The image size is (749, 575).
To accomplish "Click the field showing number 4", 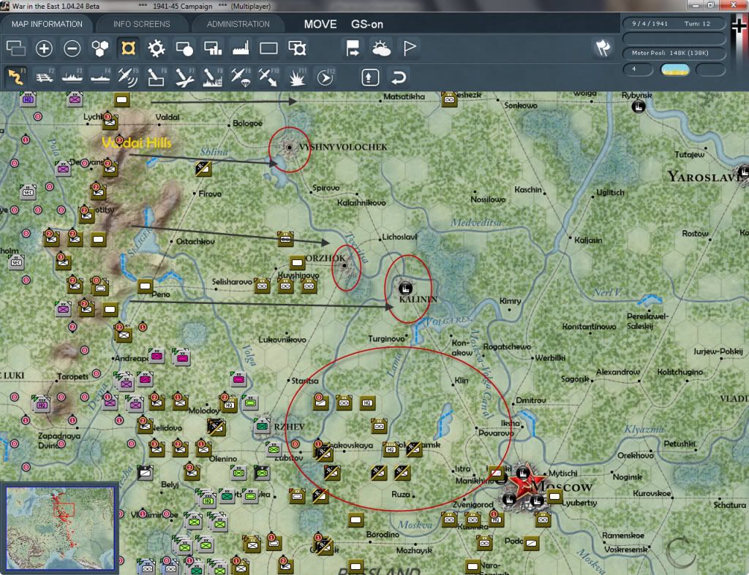I will pos(638,69).
